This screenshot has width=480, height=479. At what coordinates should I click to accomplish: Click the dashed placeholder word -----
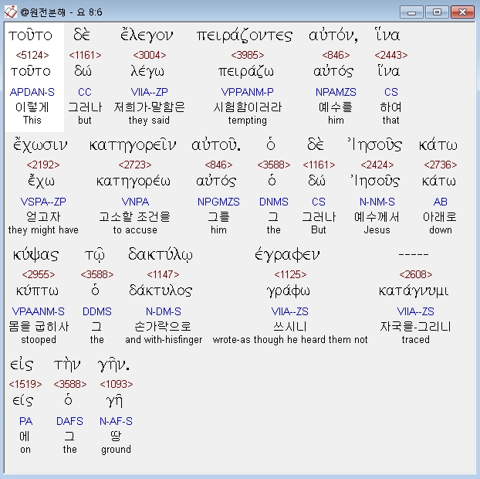point(414,254)
